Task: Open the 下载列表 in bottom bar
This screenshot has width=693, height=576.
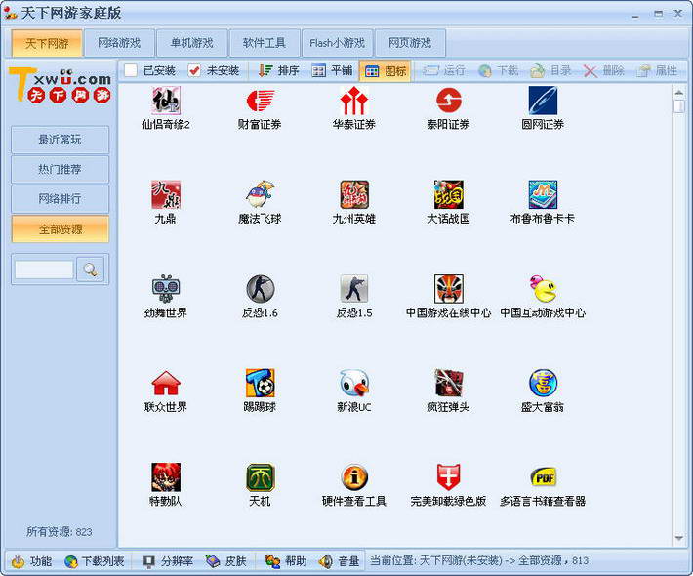Action: (x=94, y=561)
